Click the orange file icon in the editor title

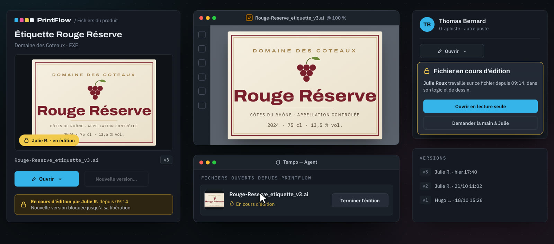tap(249, 18)
